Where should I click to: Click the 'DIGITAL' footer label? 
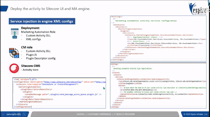pos(81,114)
